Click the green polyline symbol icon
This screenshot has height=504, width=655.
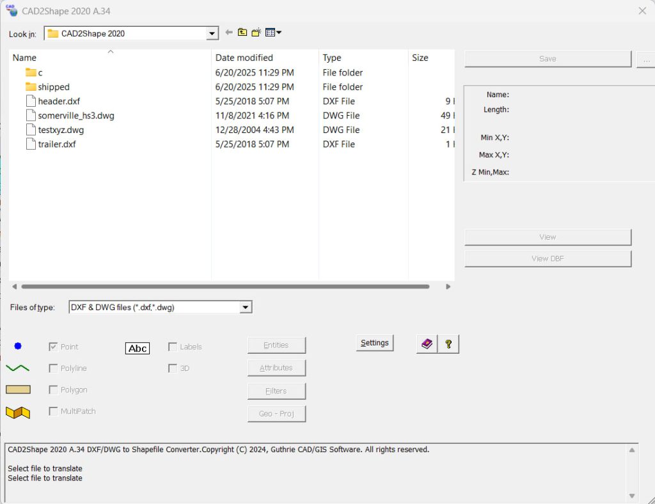(17, 368)
